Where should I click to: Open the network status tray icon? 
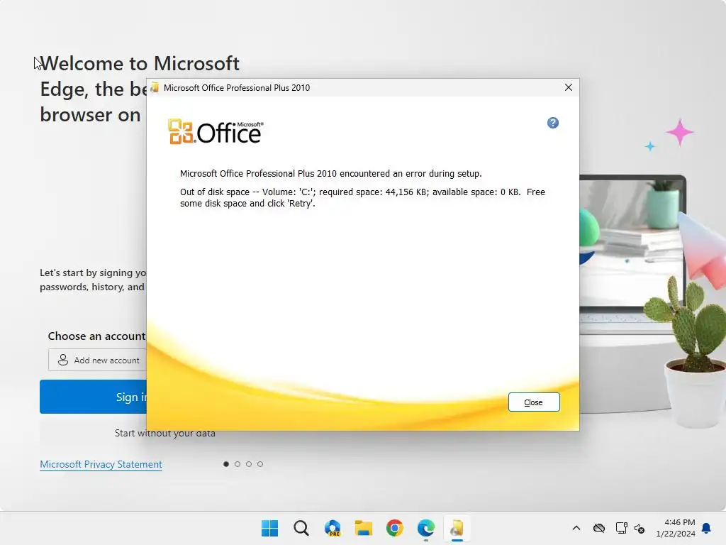click(x=621, y=528)
